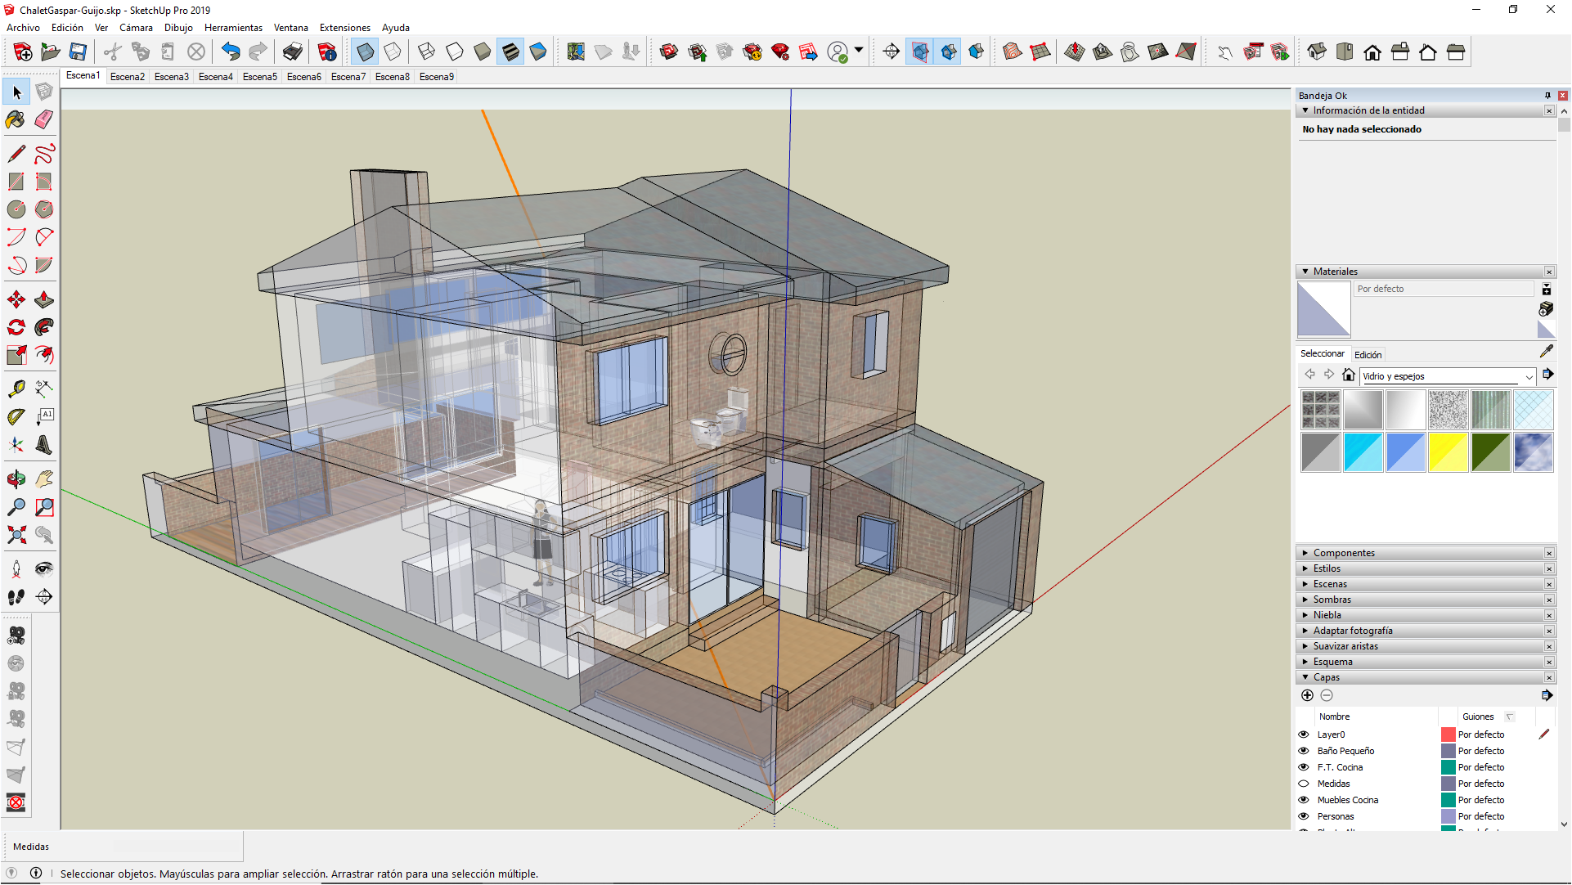1572x885 pixels.
Task: Open Materiales details arrow menu
Action: tap(1547, 375)
